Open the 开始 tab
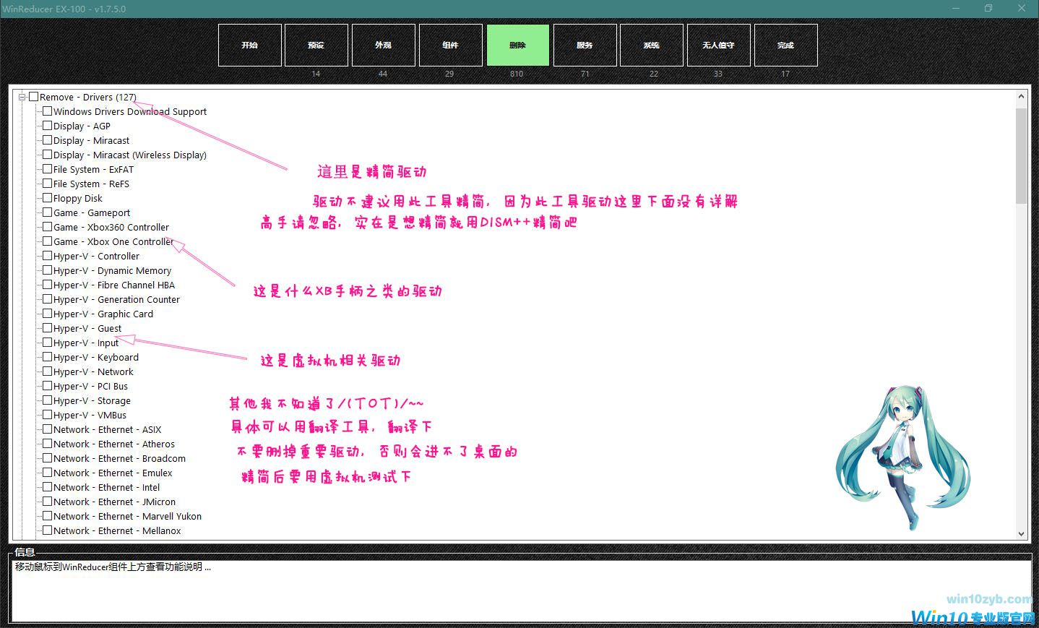The image size is (1039, 628). pyautogui.click(x=249, y=45)
